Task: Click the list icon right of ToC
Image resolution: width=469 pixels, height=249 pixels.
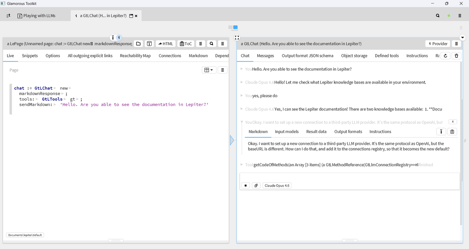Action: tap(200, 44)
